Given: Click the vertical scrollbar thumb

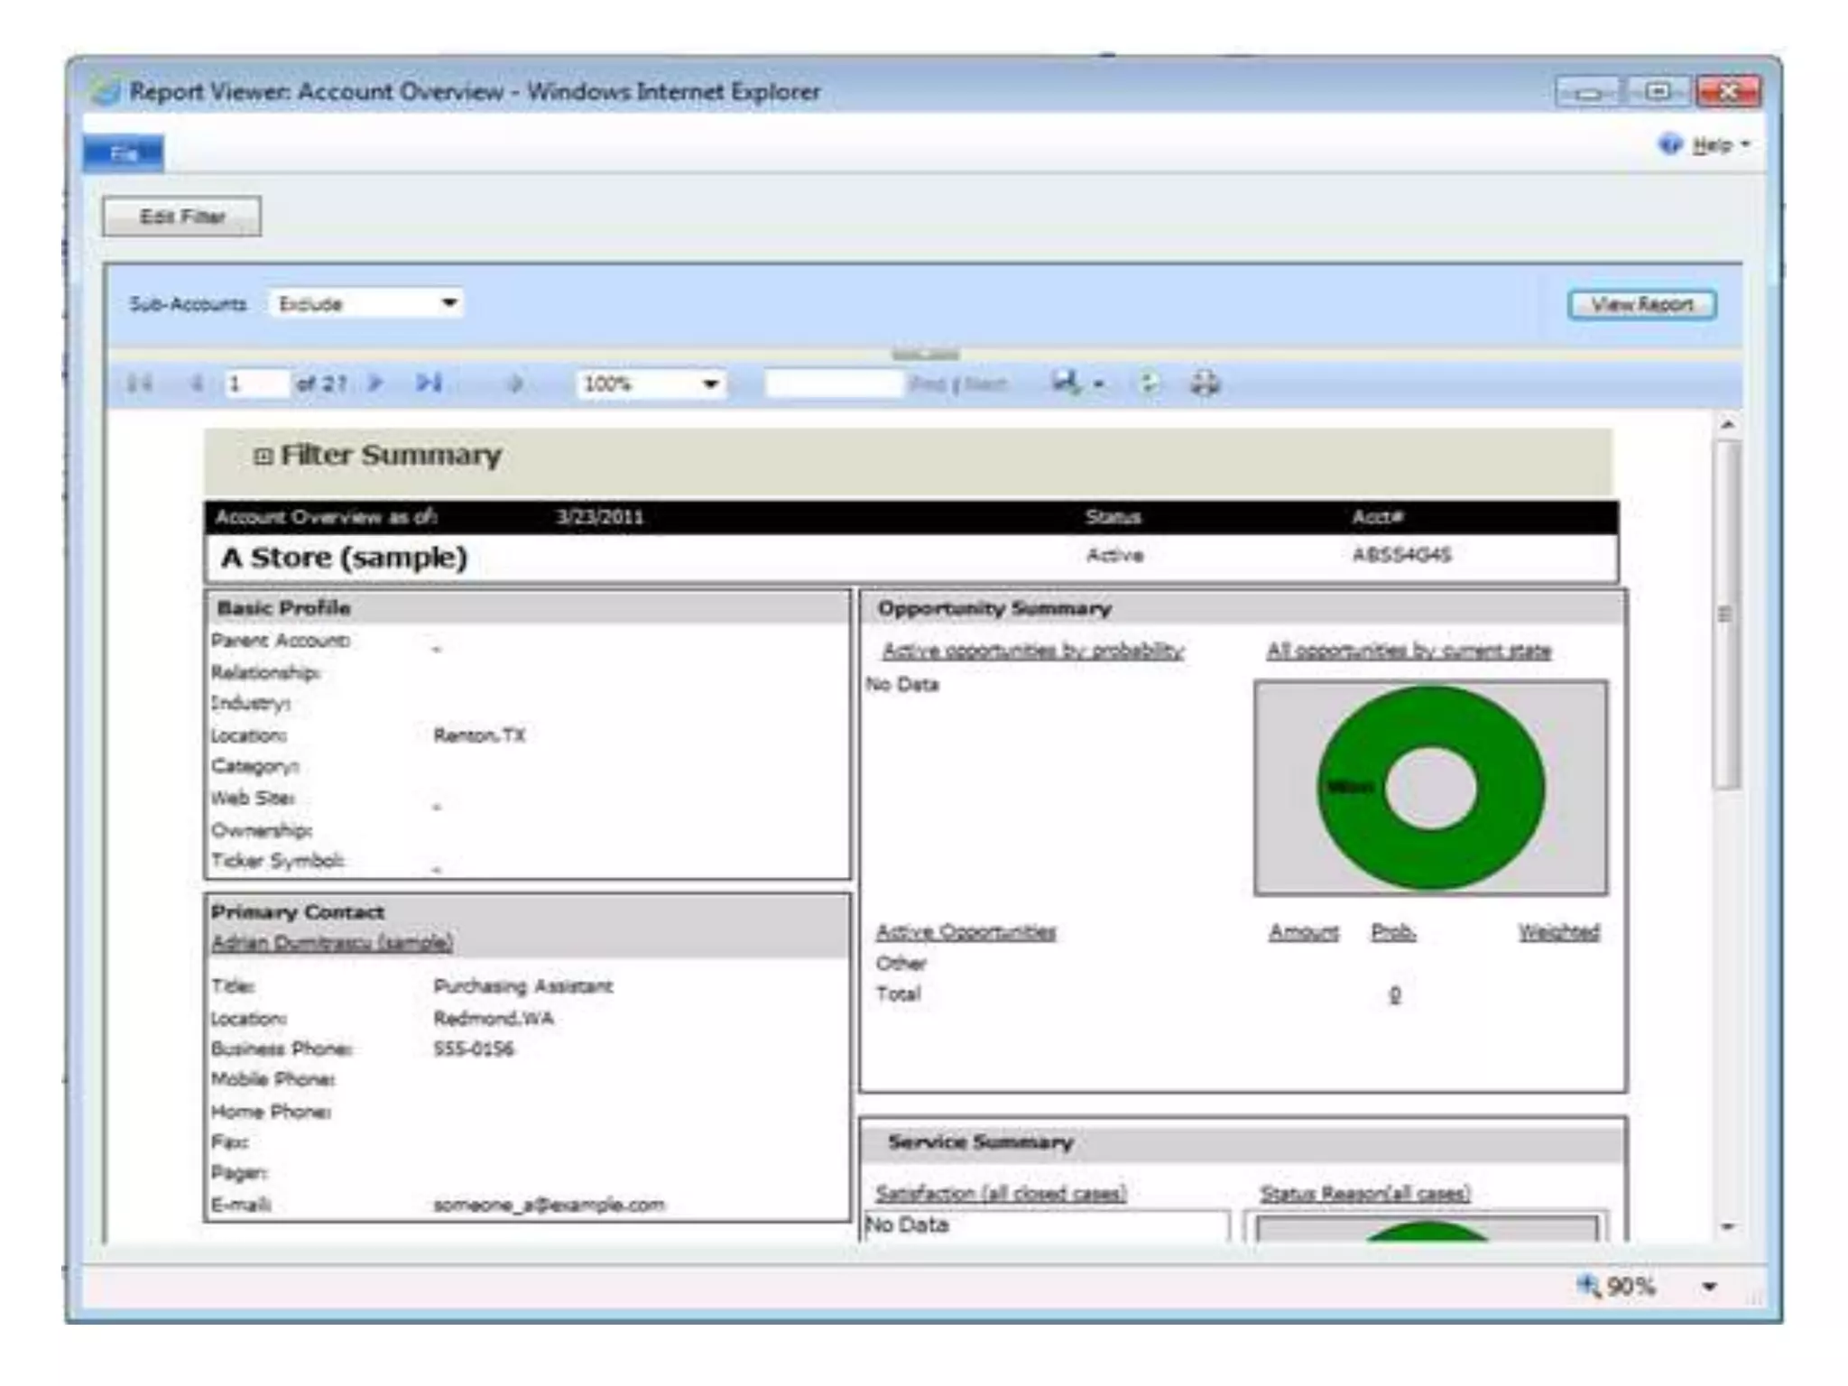Looking at the screenshot, I should [1727, 614].
